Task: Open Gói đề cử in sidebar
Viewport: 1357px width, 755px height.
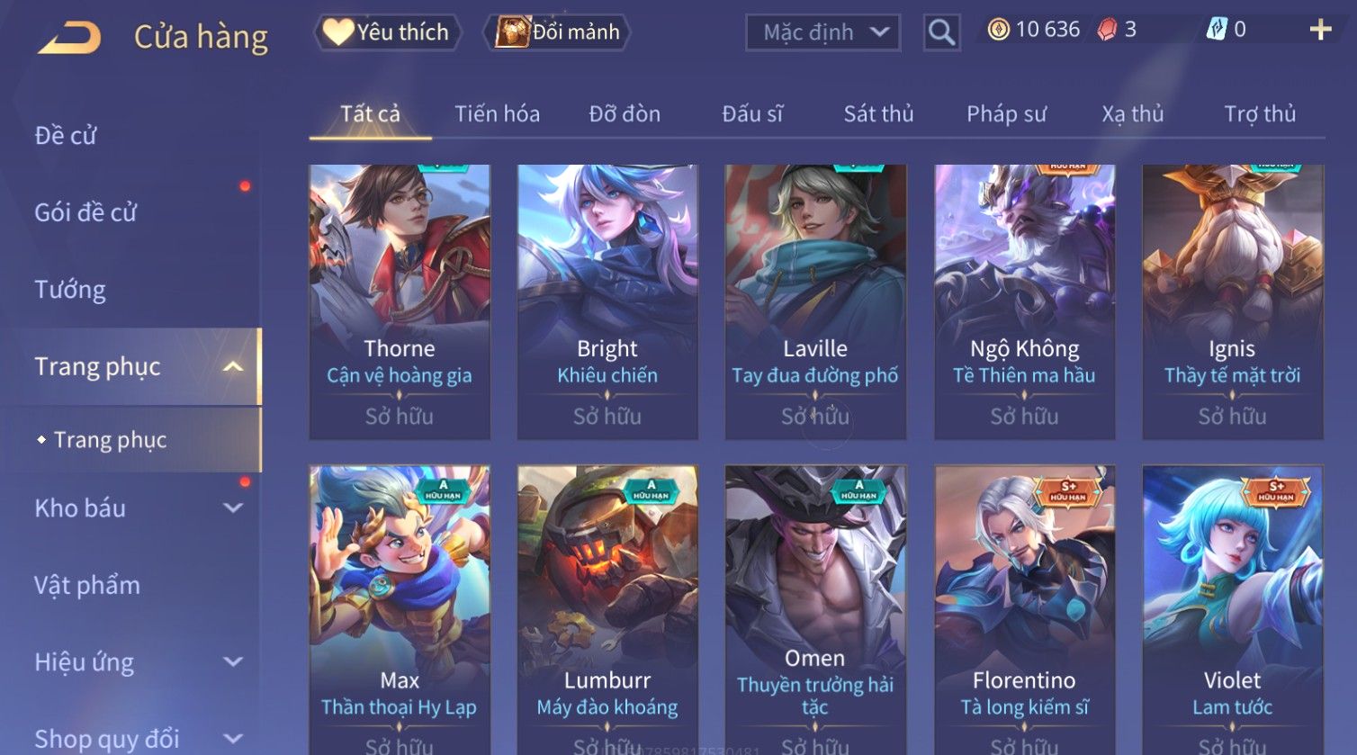Action: coord(85,212)
